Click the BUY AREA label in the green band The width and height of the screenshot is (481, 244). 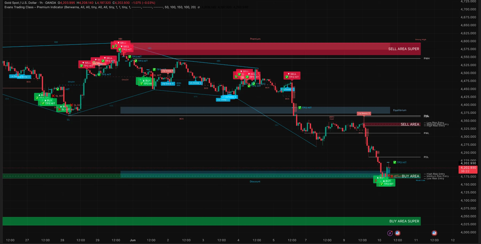coord(410,176)
